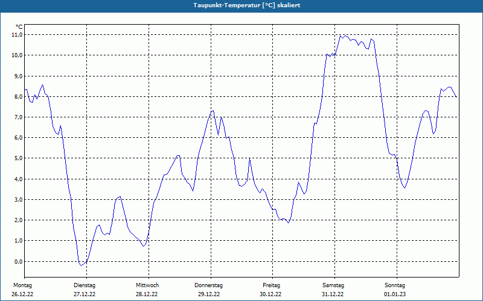
Task: Click the 28.12.22 date label
Action: point(147,294)
